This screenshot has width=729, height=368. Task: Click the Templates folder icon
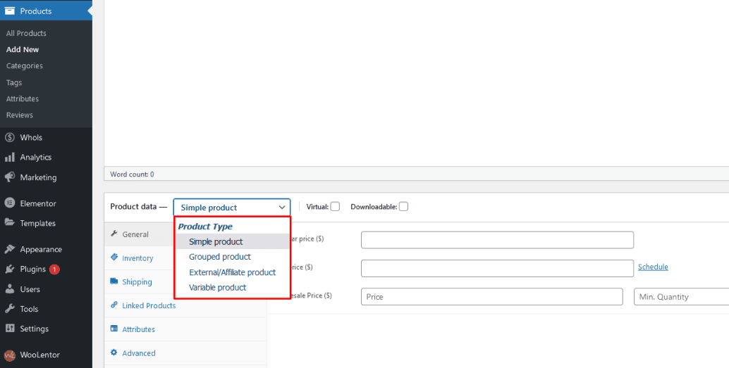(x=10, y=223)
